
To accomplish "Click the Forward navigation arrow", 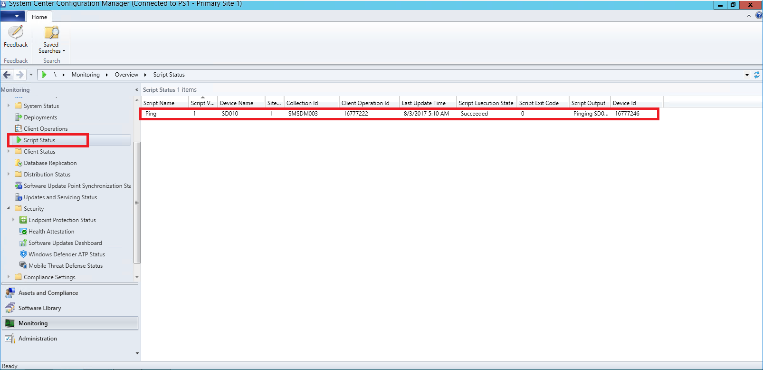I will [19, 75].
